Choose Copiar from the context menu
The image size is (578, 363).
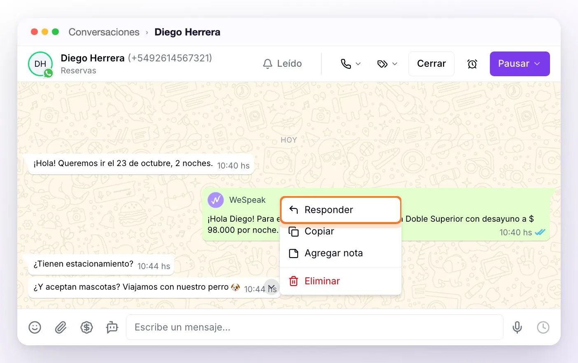coord(341,232)
